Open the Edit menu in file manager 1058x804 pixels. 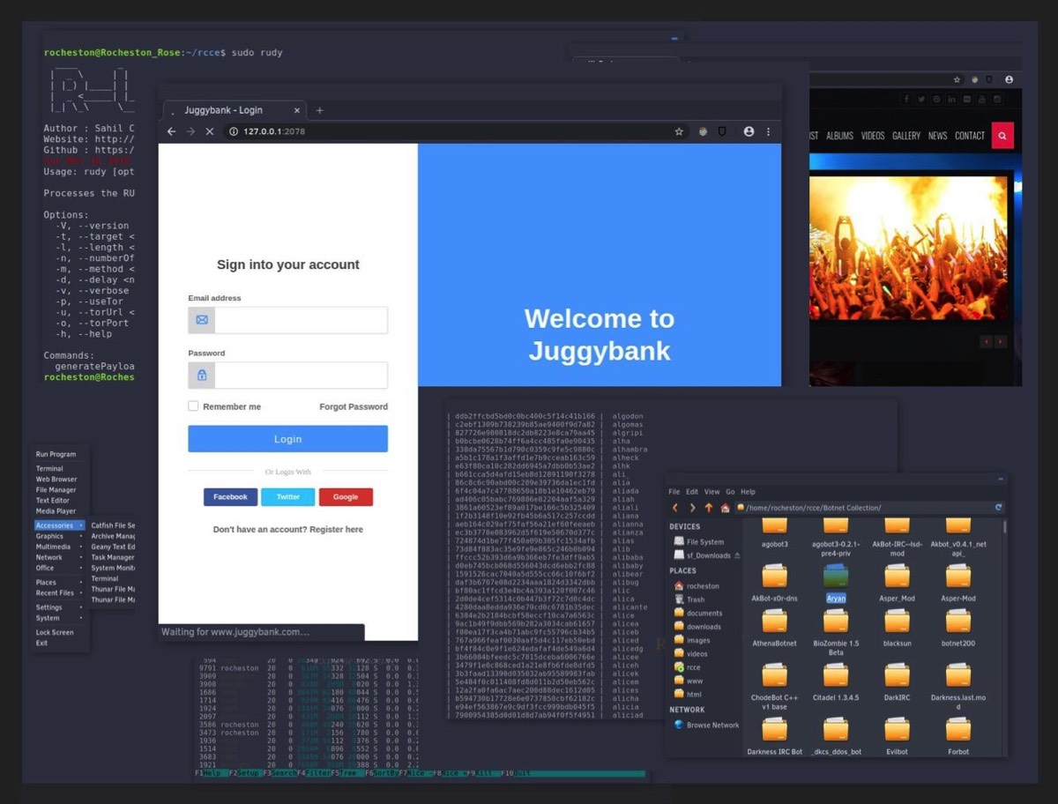click(x=692, y=492)
